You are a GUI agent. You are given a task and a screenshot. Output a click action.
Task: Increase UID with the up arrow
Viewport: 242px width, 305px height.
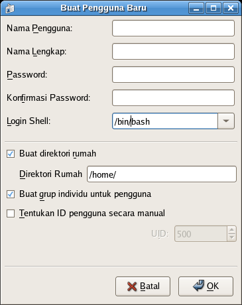click(231, 230)
